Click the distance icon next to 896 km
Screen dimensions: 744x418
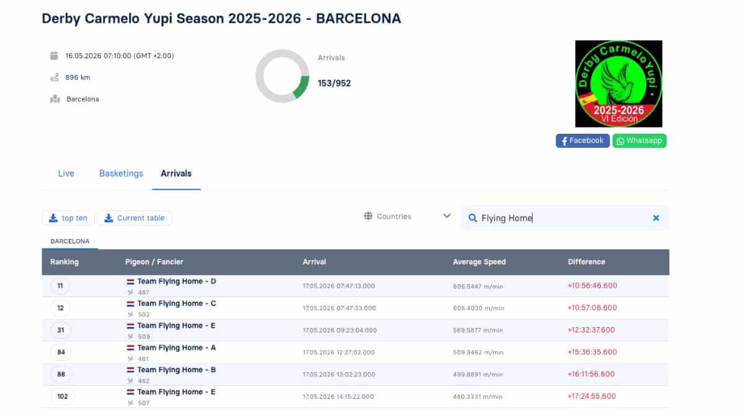tap(55, 77)
